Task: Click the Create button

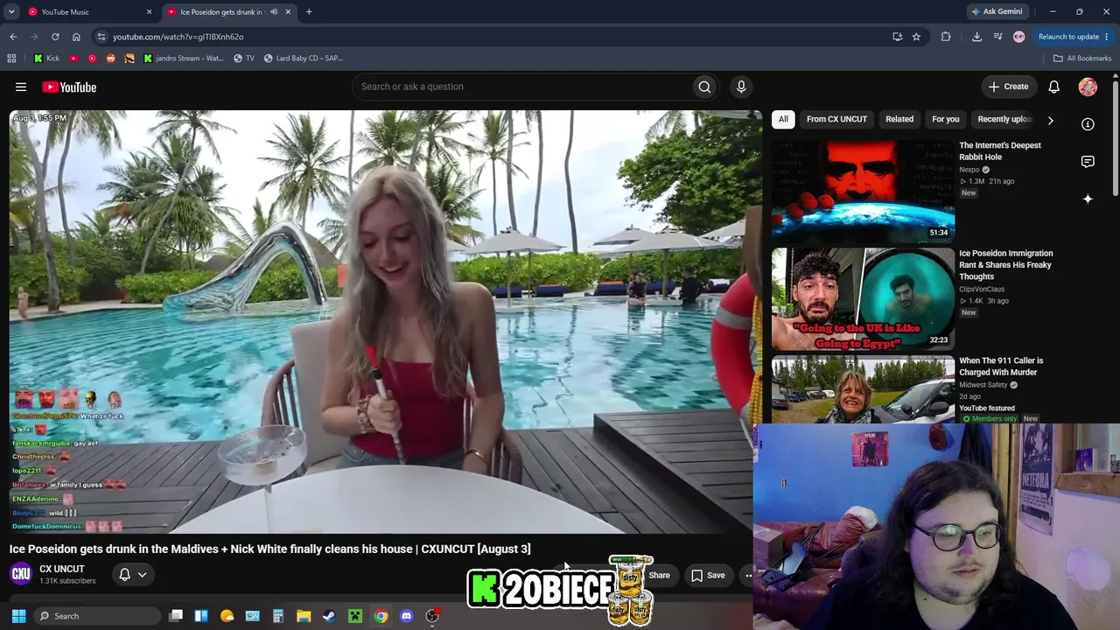Action: 1008,87
